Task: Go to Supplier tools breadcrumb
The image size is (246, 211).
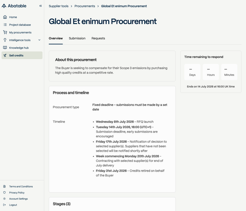Action: pyautogui.click(x=59, y=6)
